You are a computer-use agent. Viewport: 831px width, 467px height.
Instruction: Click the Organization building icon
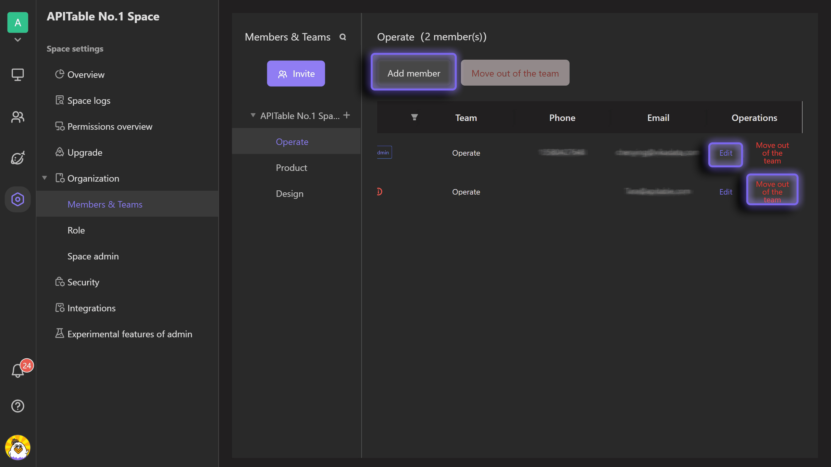tap(60, 178)
